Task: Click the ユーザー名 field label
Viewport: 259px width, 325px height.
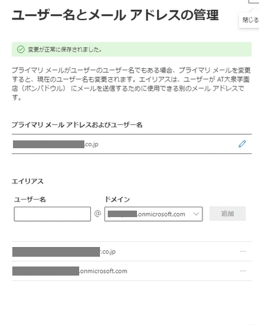Action: [30, 200]
